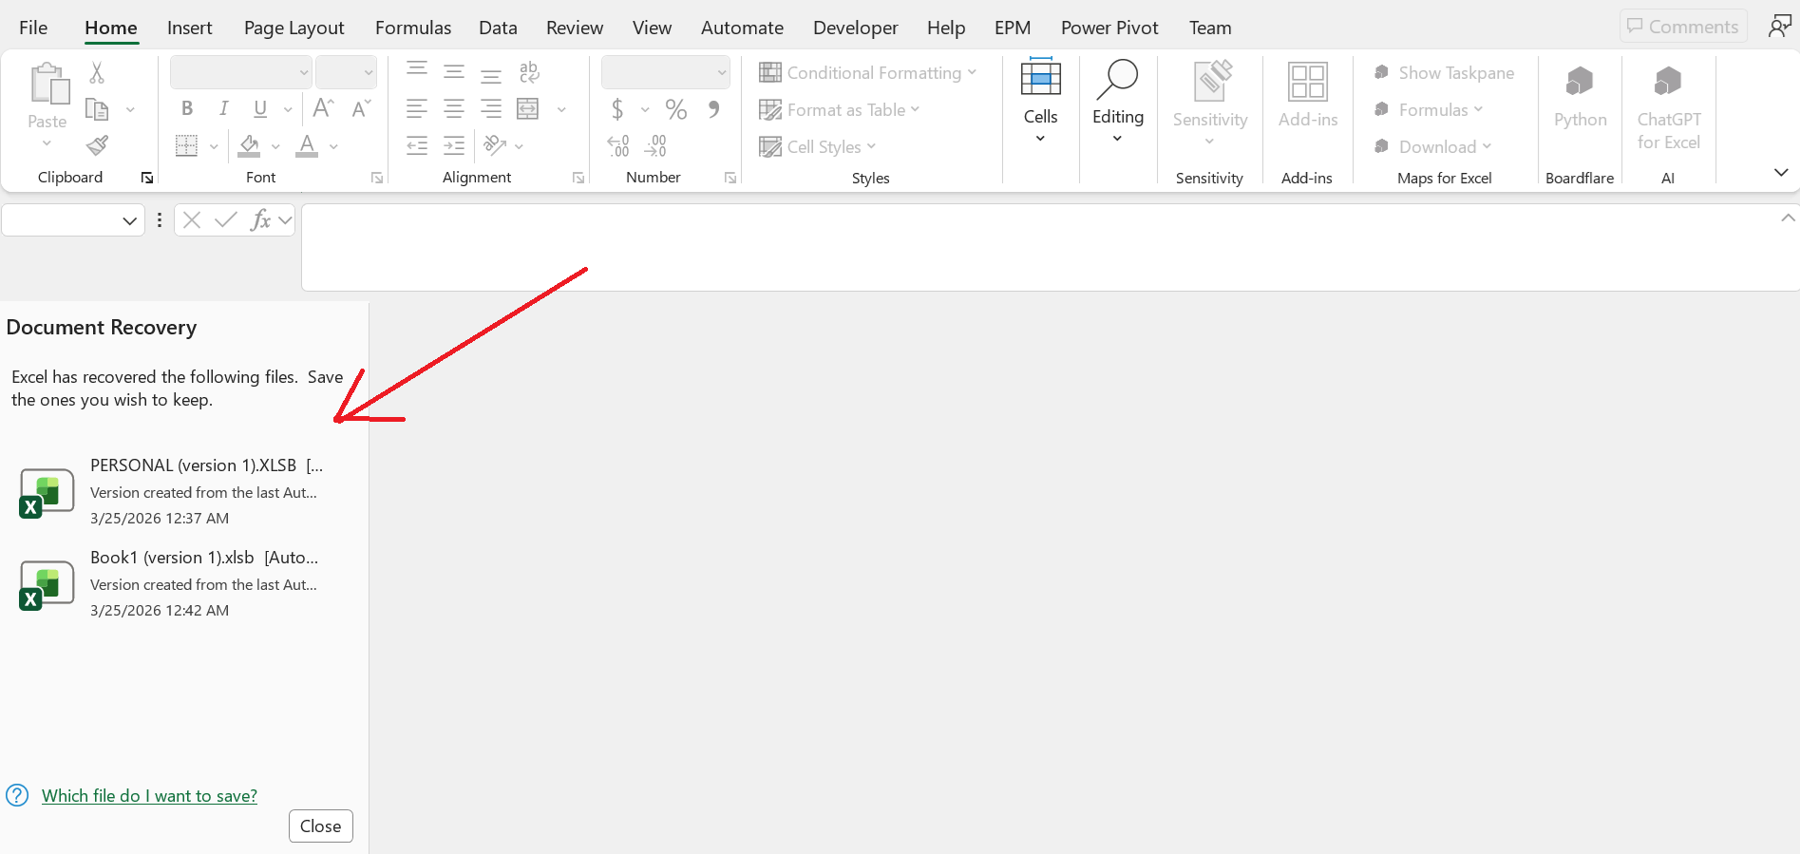Open the 'Which file do I want to save?' link
Screen dimensions: 1800x854
[149, 796]
